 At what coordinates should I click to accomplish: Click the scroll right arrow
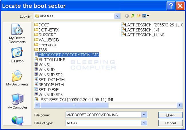[179, 105]
